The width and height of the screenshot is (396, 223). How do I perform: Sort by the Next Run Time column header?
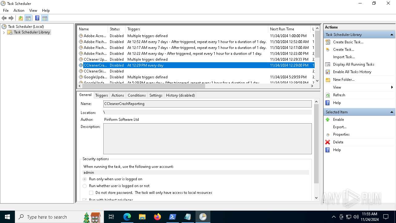point(290,29)
